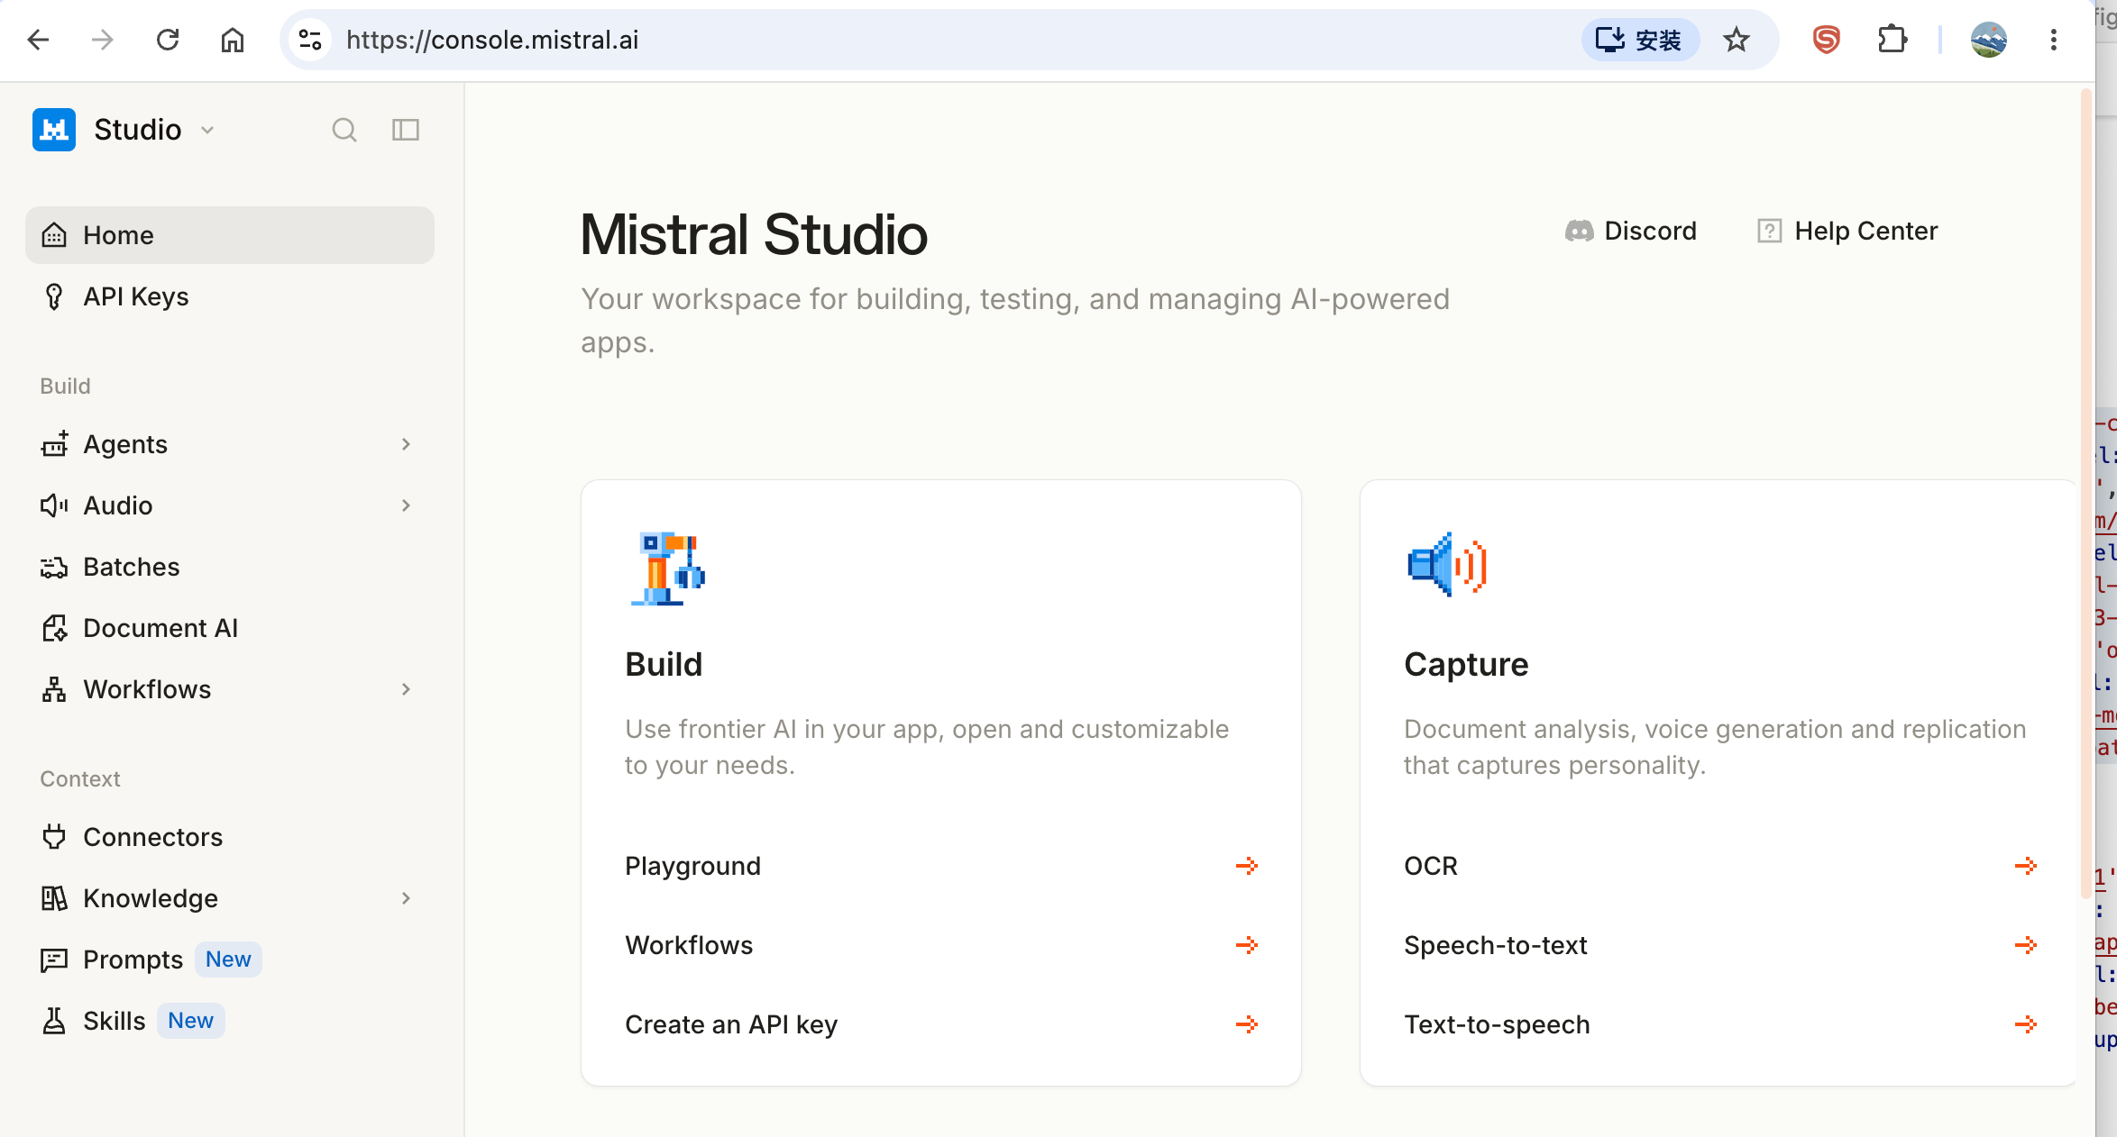Open Prompts in the sidebar
The height and width of the screenshot is (1137, 2117).
[x=230, y=960]
